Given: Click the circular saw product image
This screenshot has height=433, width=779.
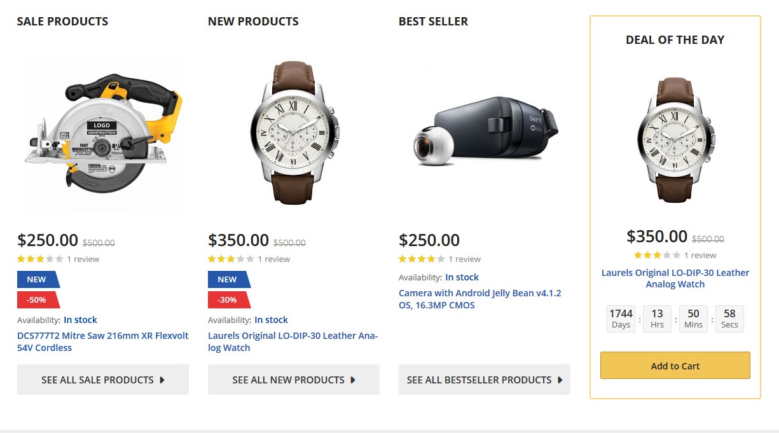Looking at the screenshot, I should coord(103,134).
